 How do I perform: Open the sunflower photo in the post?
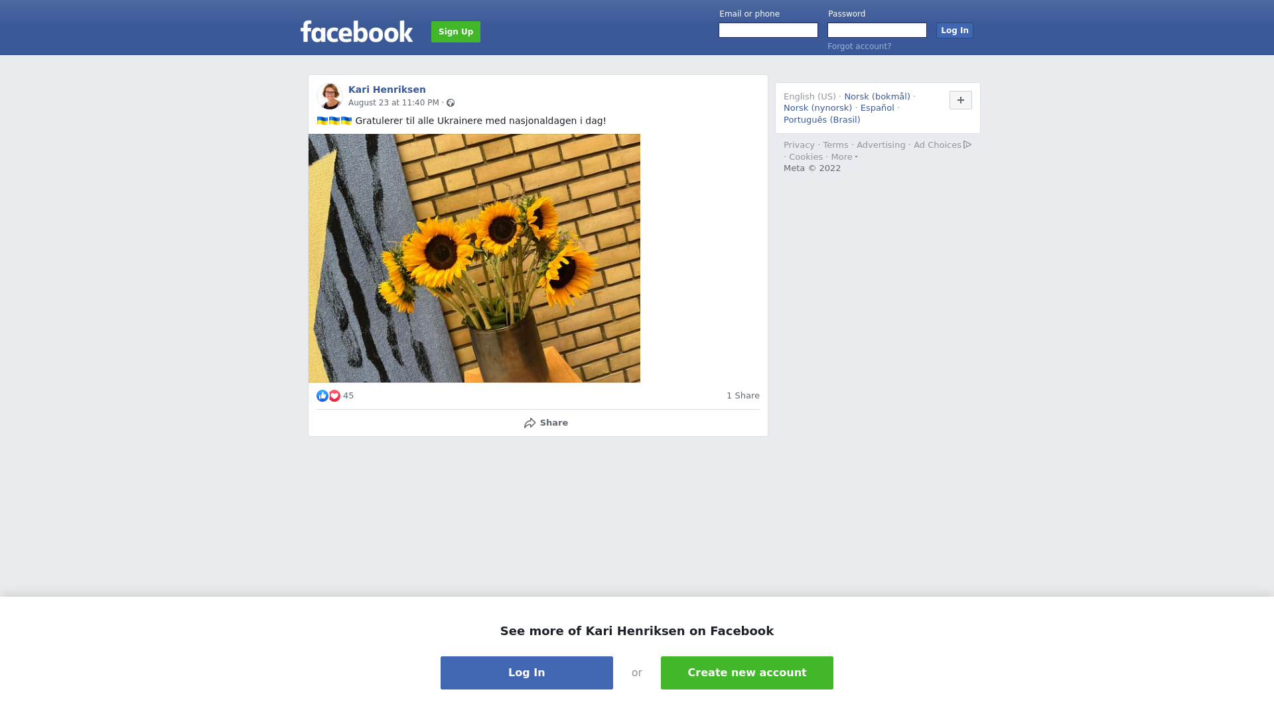tap(474, 259)
